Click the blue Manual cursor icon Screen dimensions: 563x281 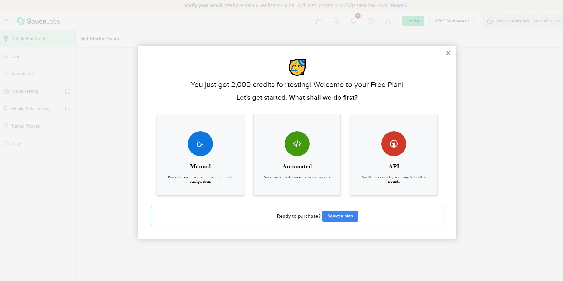[x=200, y=144]
